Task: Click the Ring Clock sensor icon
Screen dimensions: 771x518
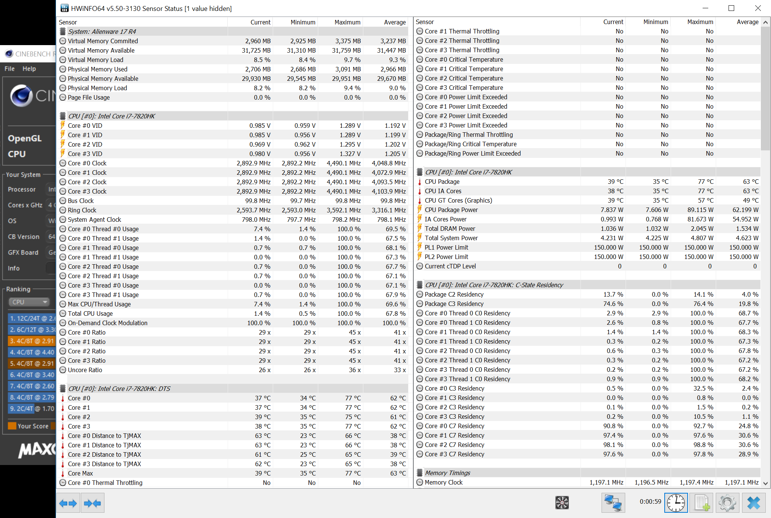Action: [63, 210]
